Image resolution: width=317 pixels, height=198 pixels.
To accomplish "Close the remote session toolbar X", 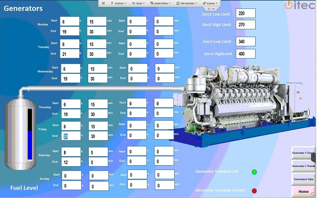I will click(103, 3).
